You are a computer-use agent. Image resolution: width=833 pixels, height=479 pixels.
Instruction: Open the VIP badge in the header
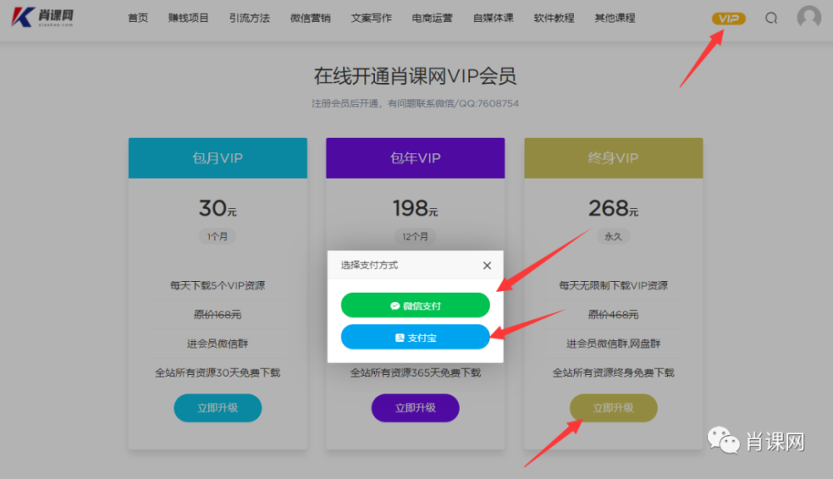coord(728,18)
